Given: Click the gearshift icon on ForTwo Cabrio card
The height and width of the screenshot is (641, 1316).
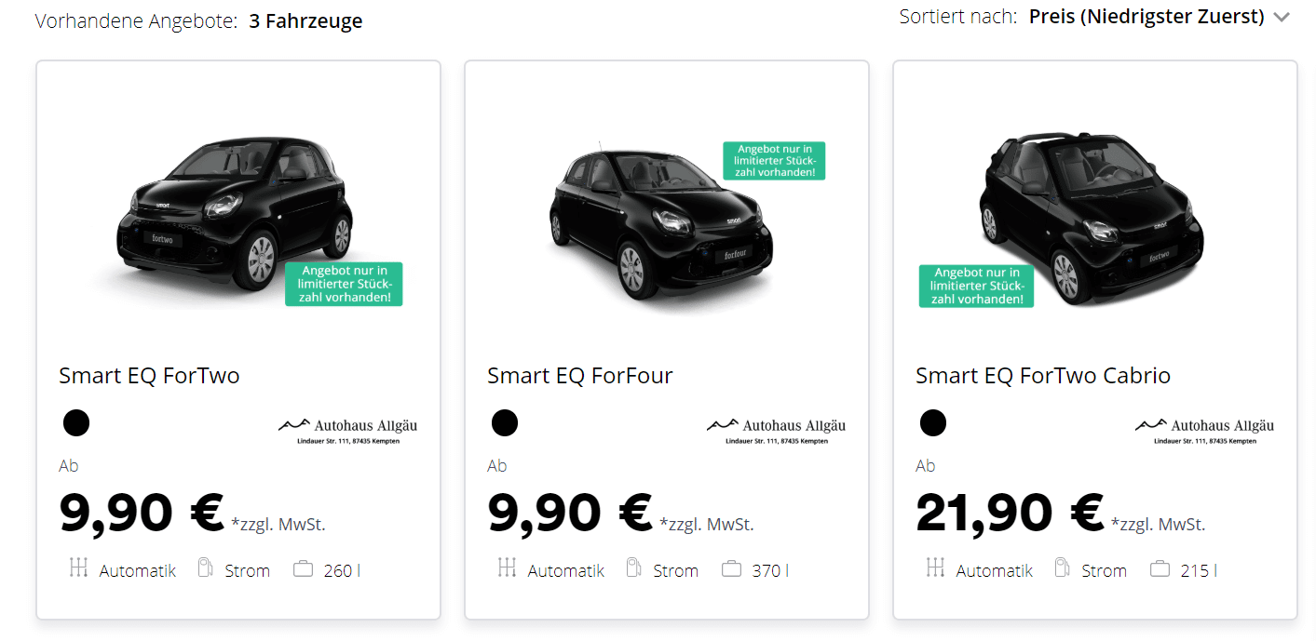Looking at the screenshot, I should [x=935, y=568].
